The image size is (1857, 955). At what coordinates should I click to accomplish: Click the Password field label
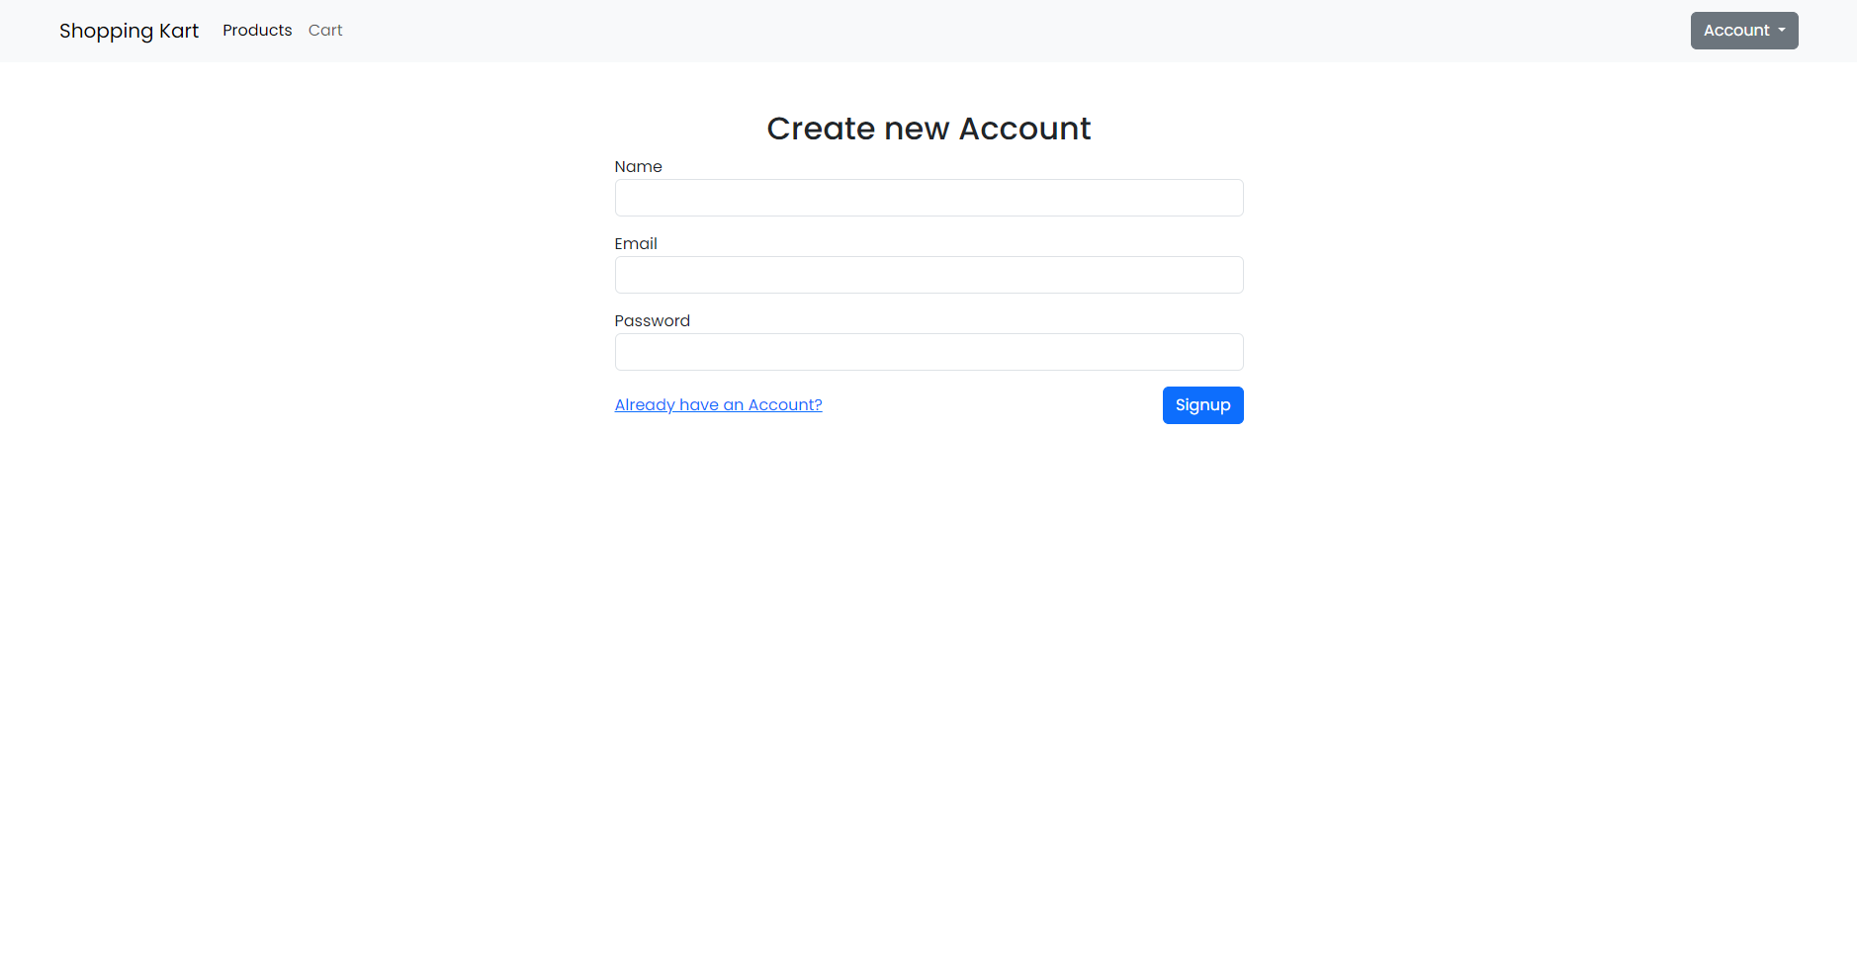click(652, 319)
